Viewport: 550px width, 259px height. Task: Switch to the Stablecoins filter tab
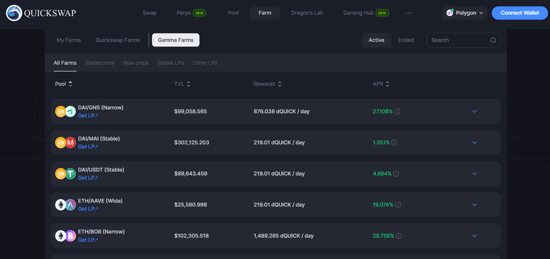(x=100, y=63)
